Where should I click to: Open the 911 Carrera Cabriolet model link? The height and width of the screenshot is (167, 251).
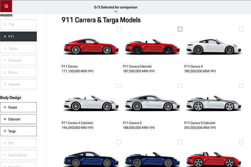(x=137, y=67)
